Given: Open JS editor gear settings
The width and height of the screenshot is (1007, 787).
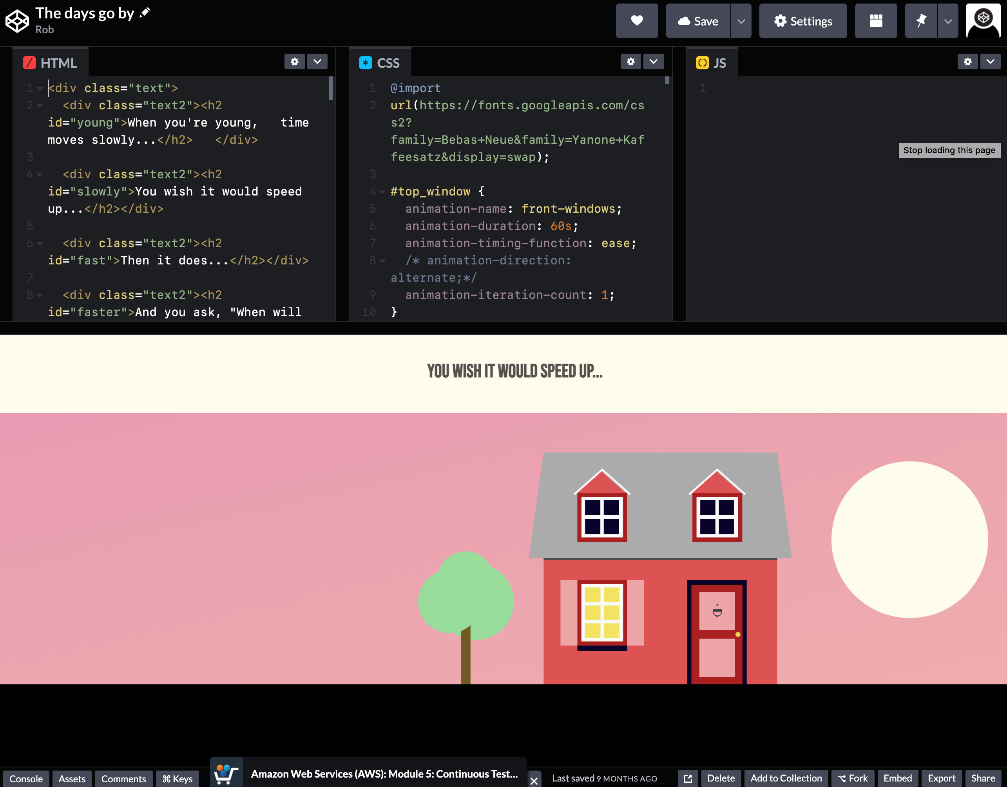Looking at the screenshot, I should click(x=967, y=62).
